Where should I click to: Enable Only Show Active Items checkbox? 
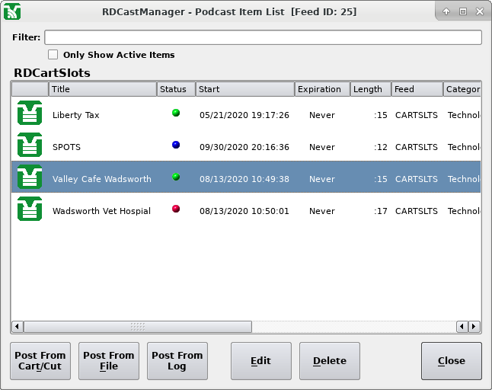[x=53, y=55]
